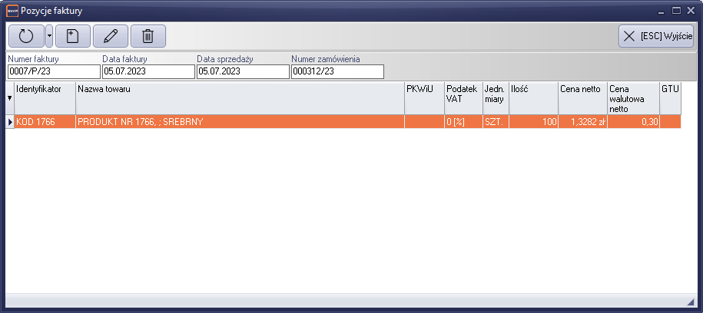Open the grid column selector triangle

click(x=10, y=98)
